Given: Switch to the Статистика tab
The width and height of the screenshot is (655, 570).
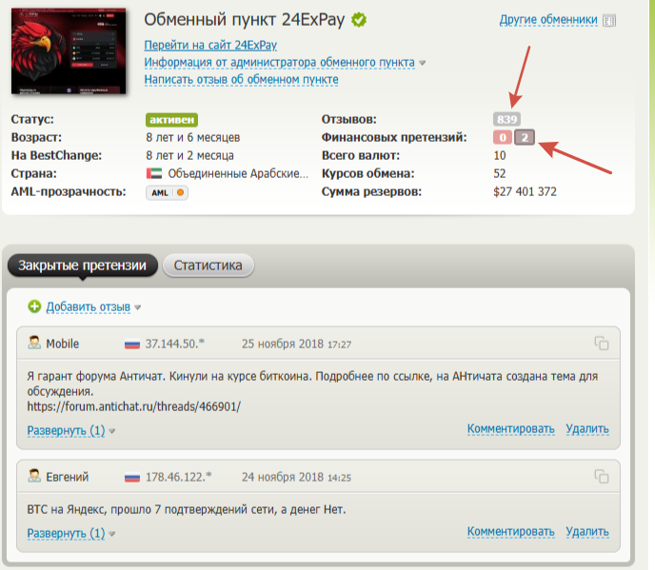Looking at the screenshot, I should [208, 265].
